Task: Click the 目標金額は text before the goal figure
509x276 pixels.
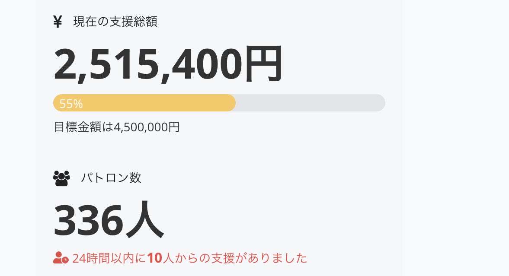Action: (83, 127)
